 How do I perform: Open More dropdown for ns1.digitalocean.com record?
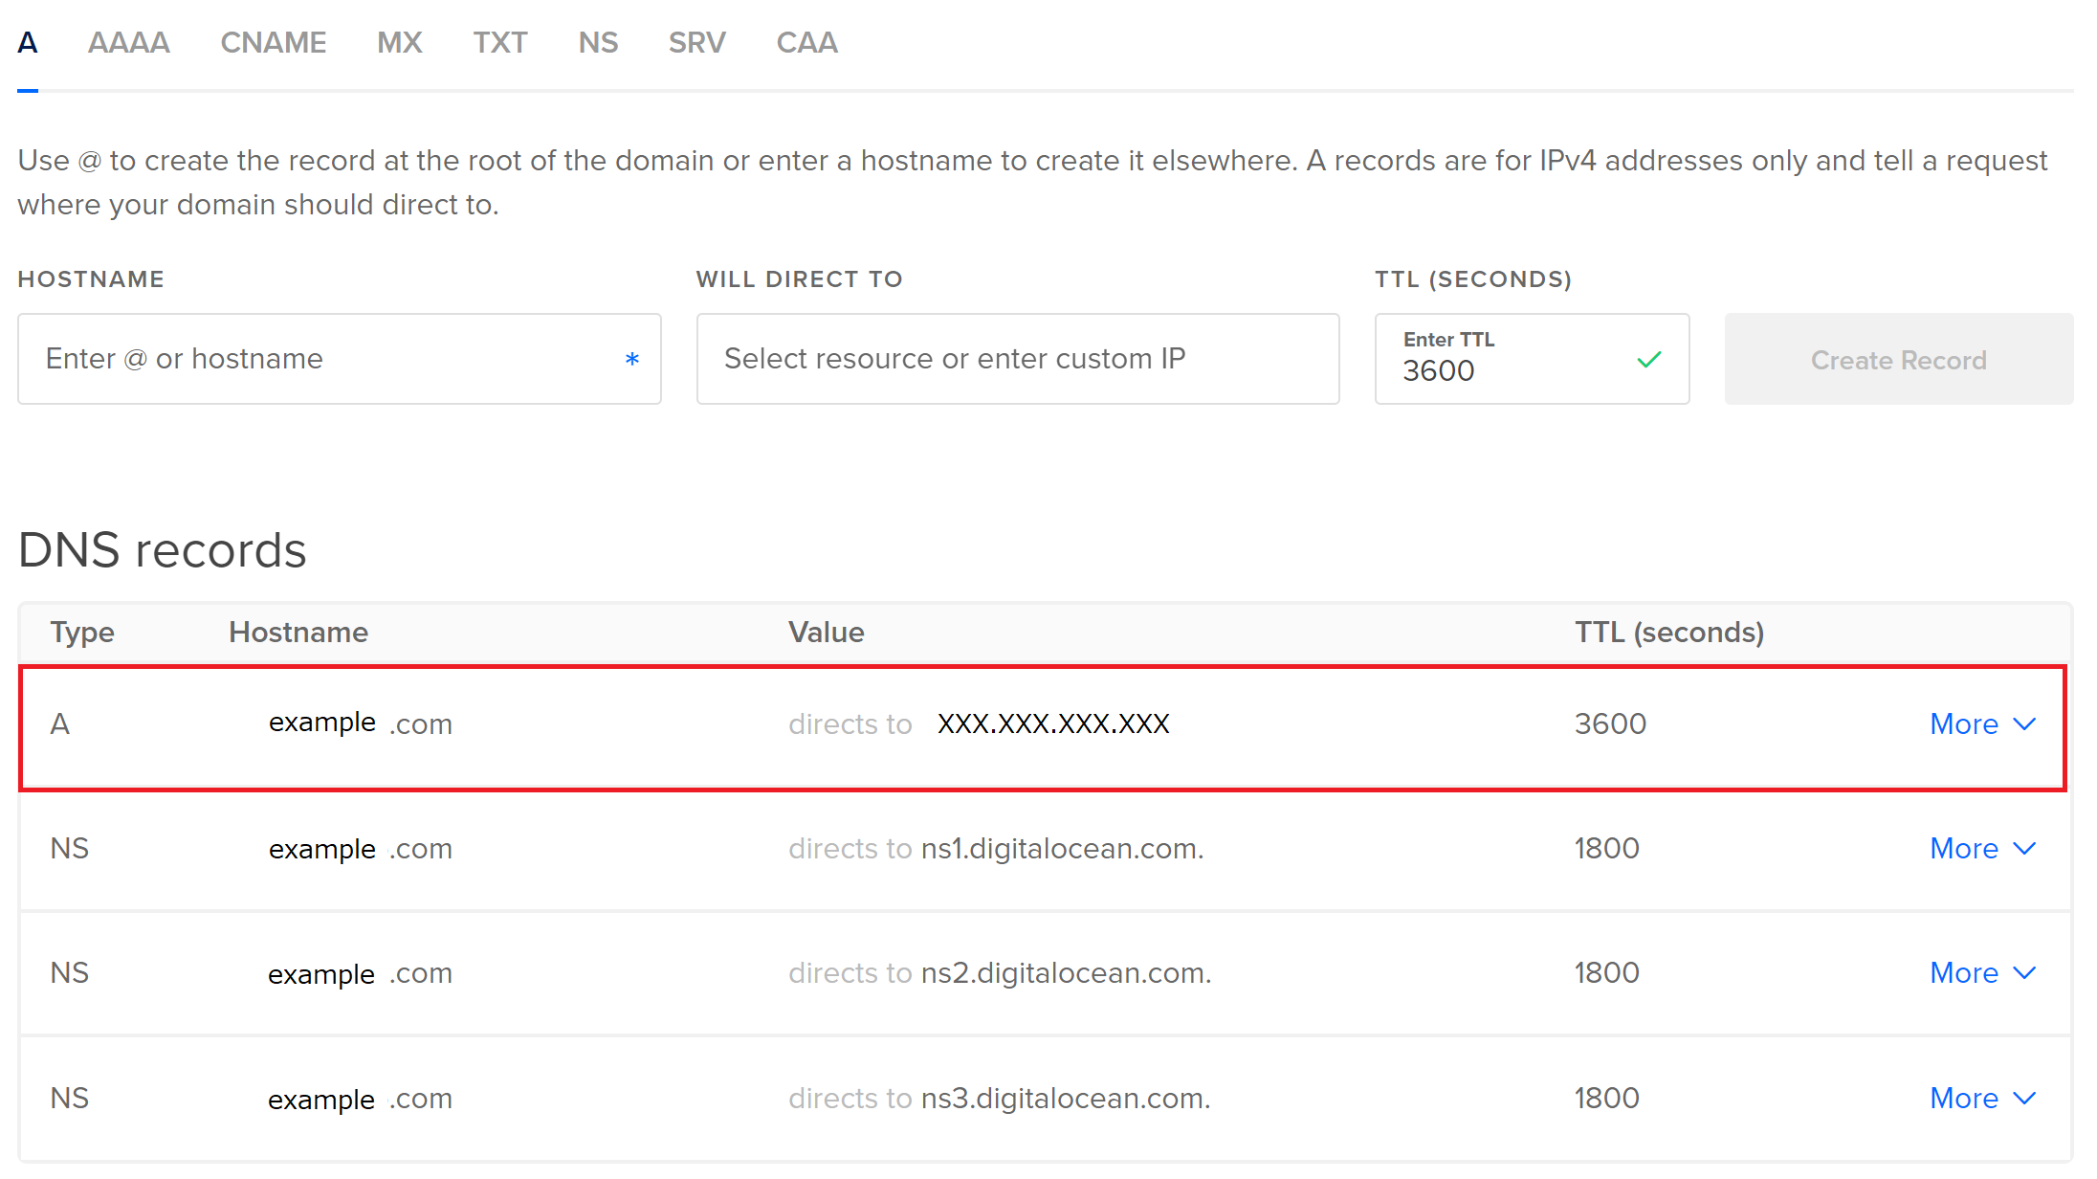tap(1982, 849)
